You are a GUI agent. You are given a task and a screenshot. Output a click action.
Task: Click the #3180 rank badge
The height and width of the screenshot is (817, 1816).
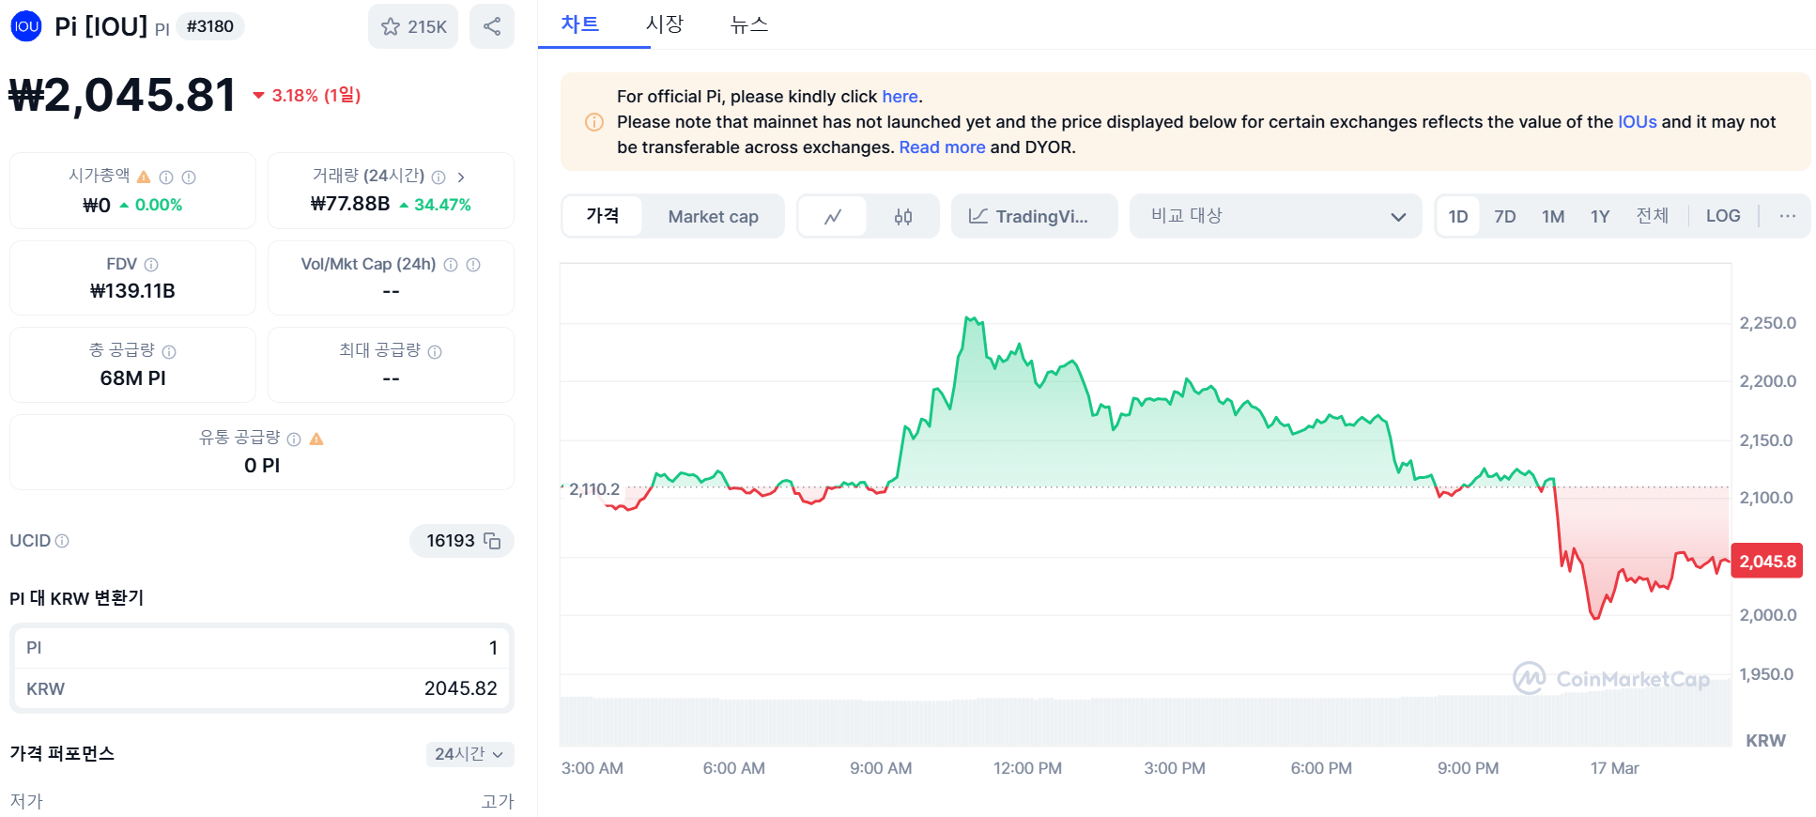[x=210, y=26]
